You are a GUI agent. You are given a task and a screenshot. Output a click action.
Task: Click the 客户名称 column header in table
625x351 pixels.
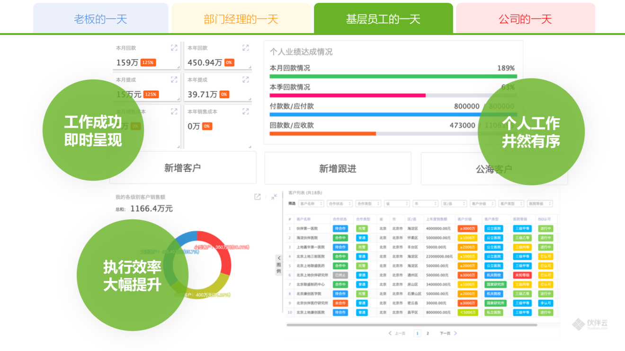(x=304, y=219)
